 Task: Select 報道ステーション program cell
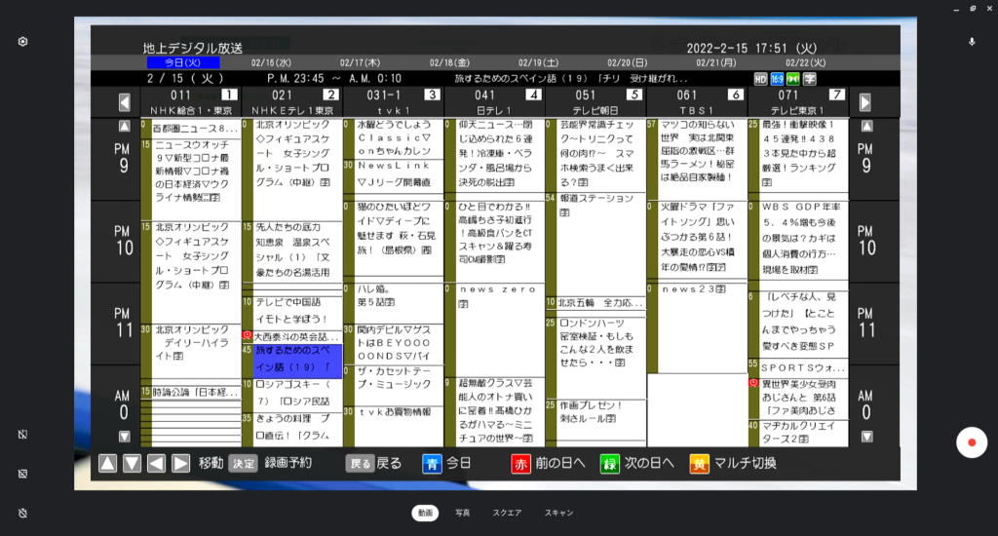595,244
